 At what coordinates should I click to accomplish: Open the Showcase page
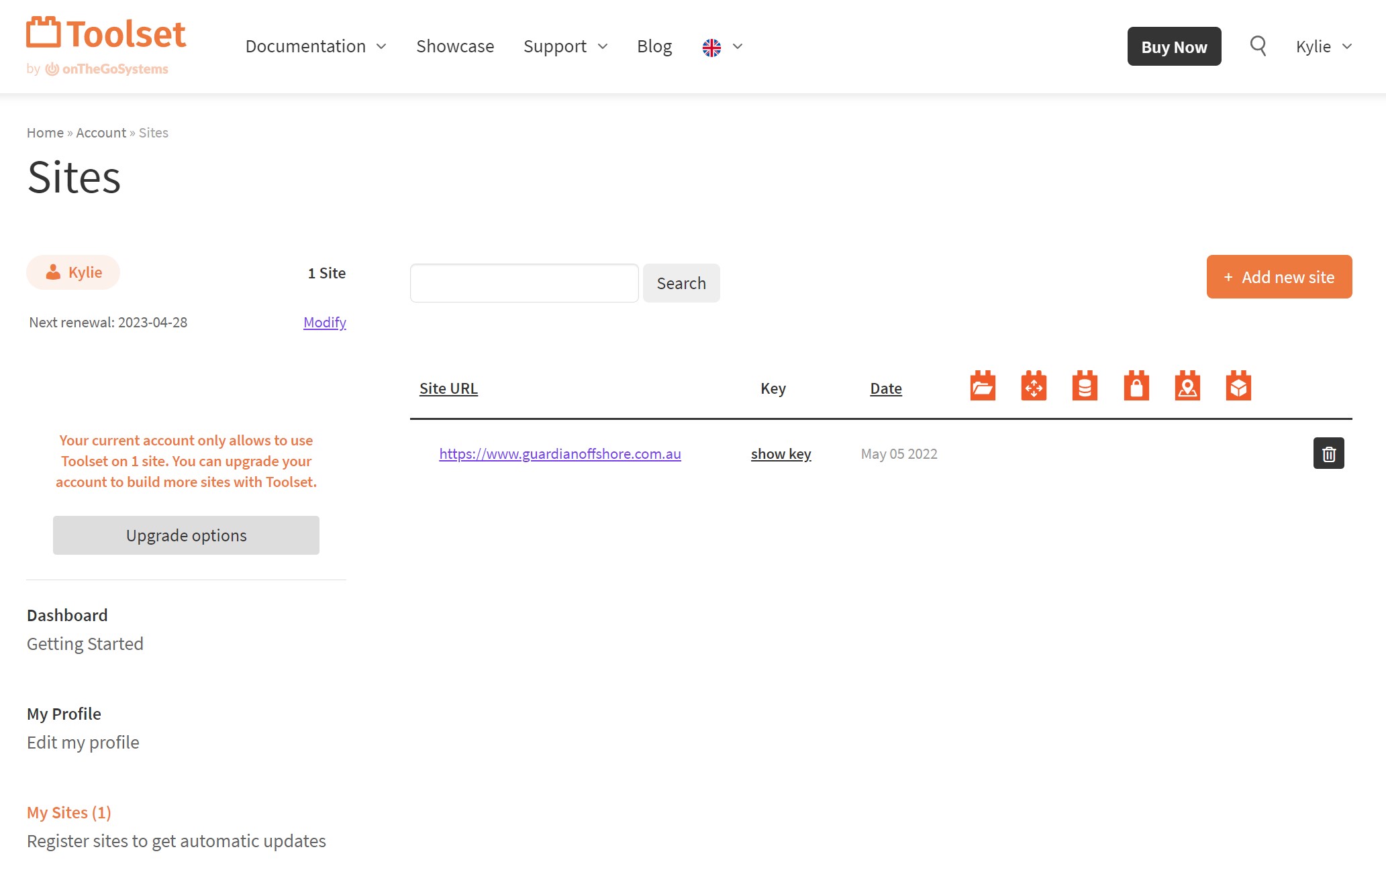pos(455,46)
